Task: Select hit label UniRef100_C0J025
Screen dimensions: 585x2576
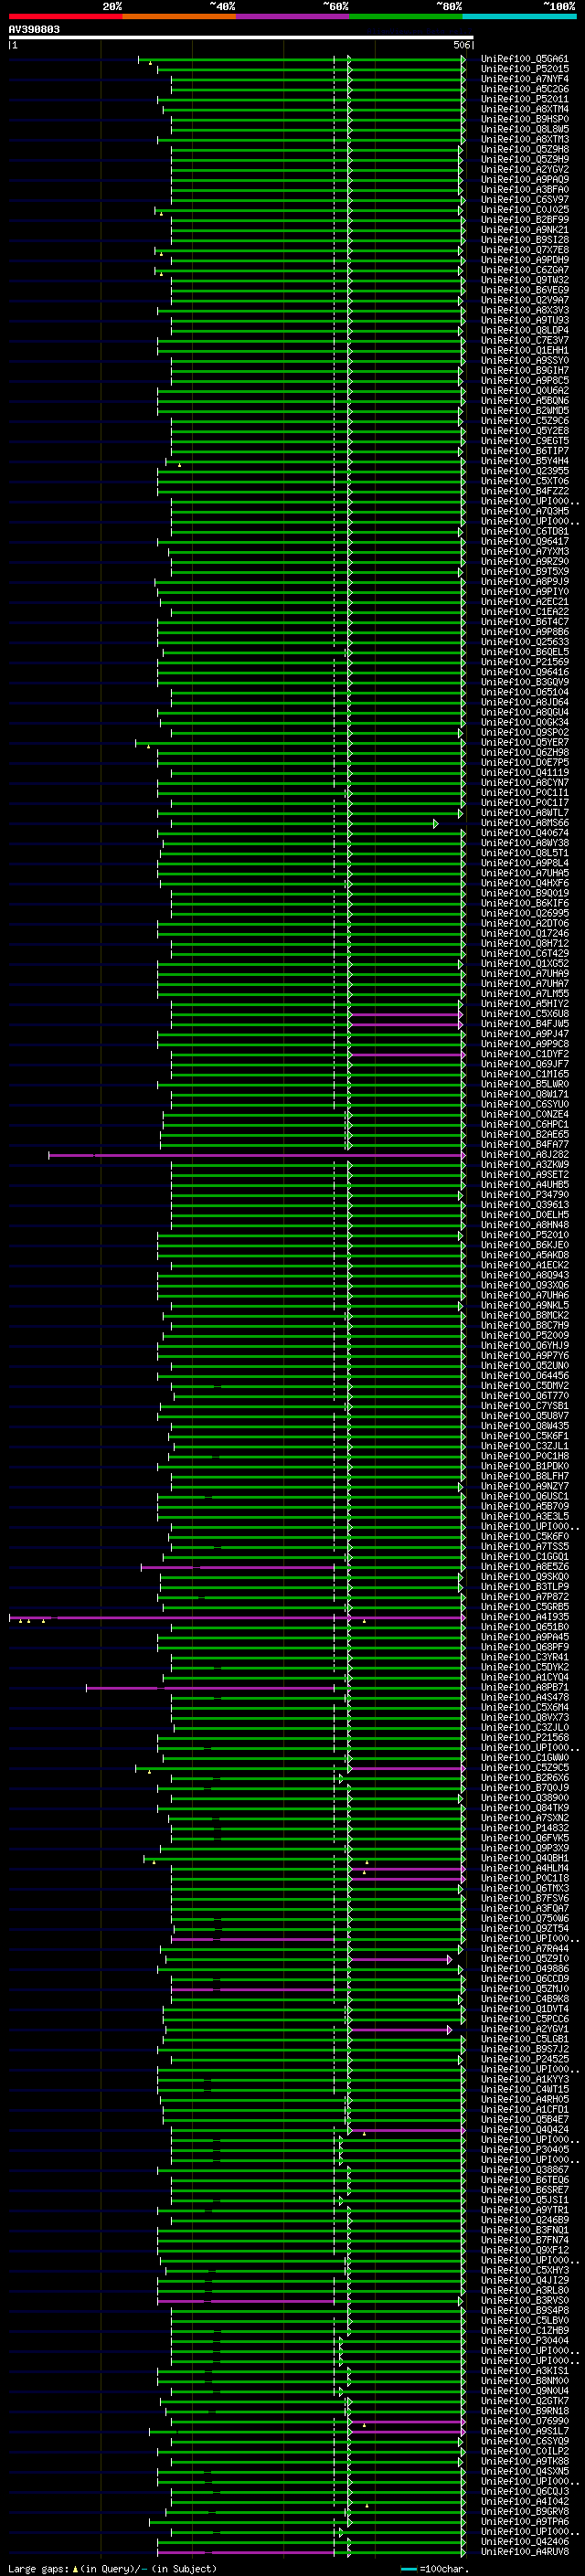Action: coord(524,210)
